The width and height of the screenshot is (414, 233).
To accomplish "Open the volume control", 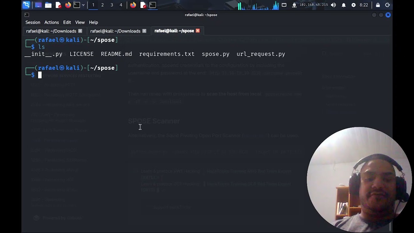I will pos(333,5).
